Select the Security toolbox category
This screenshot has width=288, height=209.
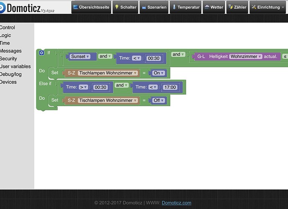tap(8, 59)
